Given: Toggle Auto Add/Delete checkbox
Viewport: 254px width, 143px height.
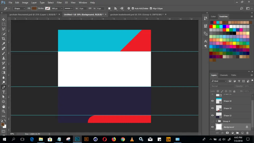Looking at the screenshot, I should [133, 8].
